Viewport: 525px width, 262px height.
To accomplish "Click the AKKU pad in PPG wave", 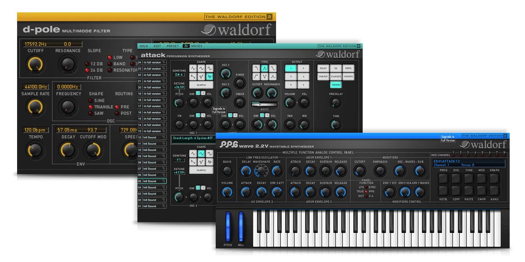I will pyautogui.click(x=494, y=191).
